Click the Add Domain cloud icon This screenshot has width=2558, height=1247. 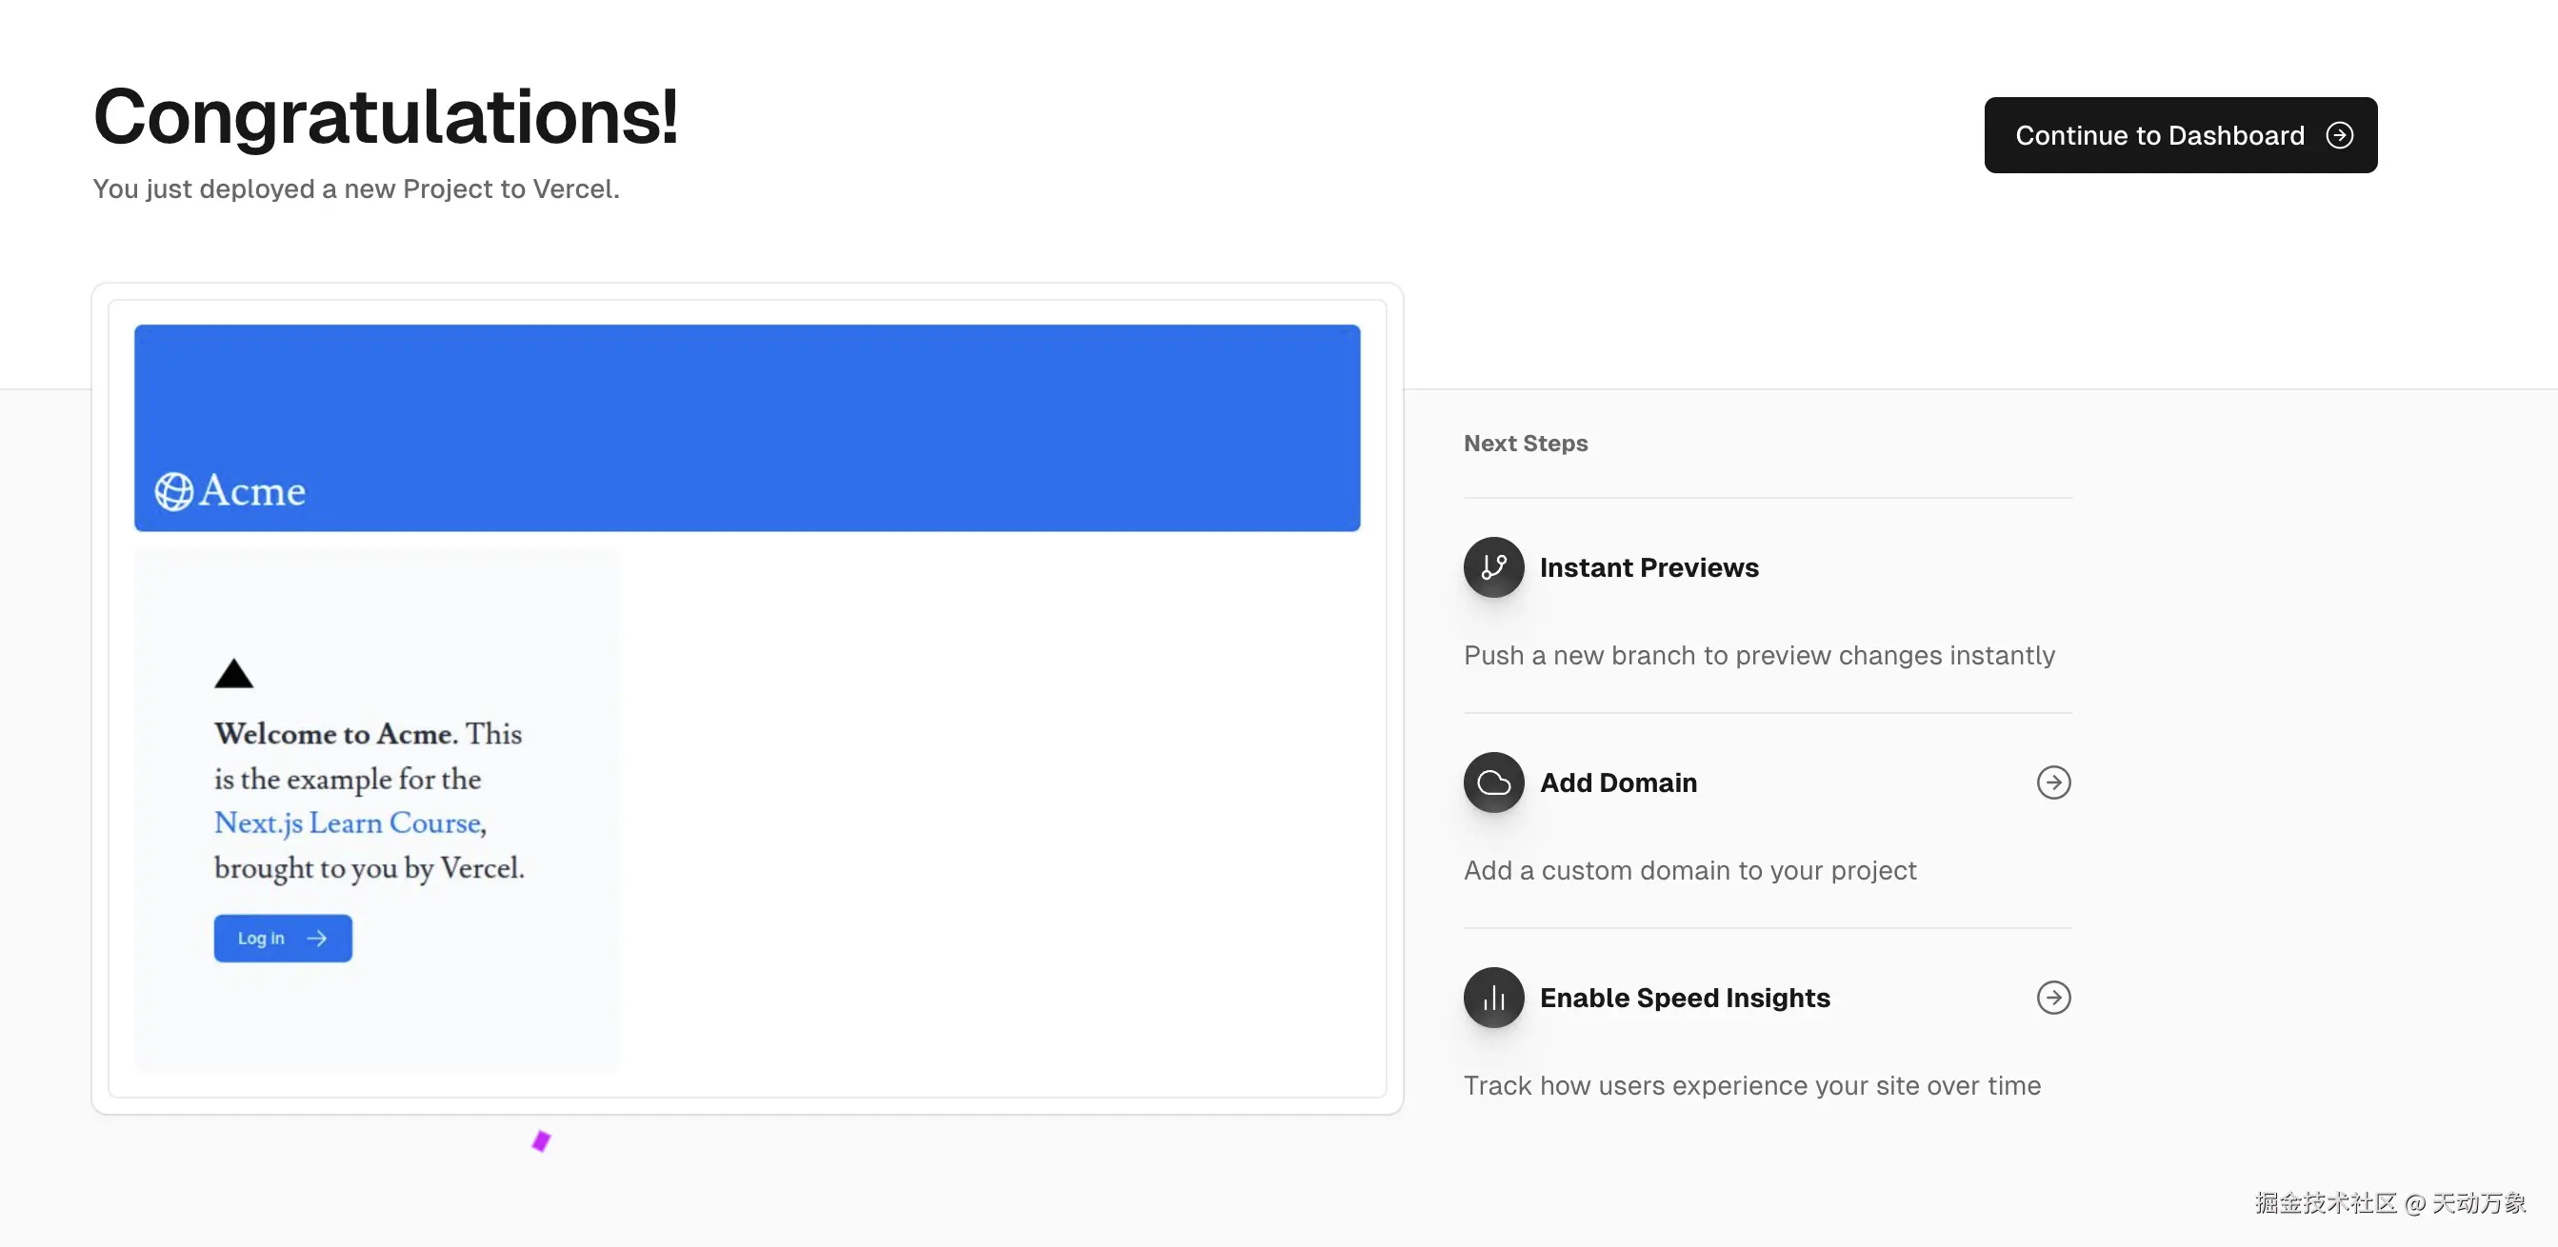pyautogui.click(x=1492, y=782)
